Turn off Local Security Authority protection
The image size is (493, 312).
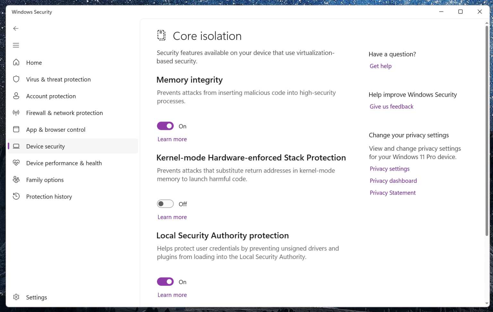(165, 281)
